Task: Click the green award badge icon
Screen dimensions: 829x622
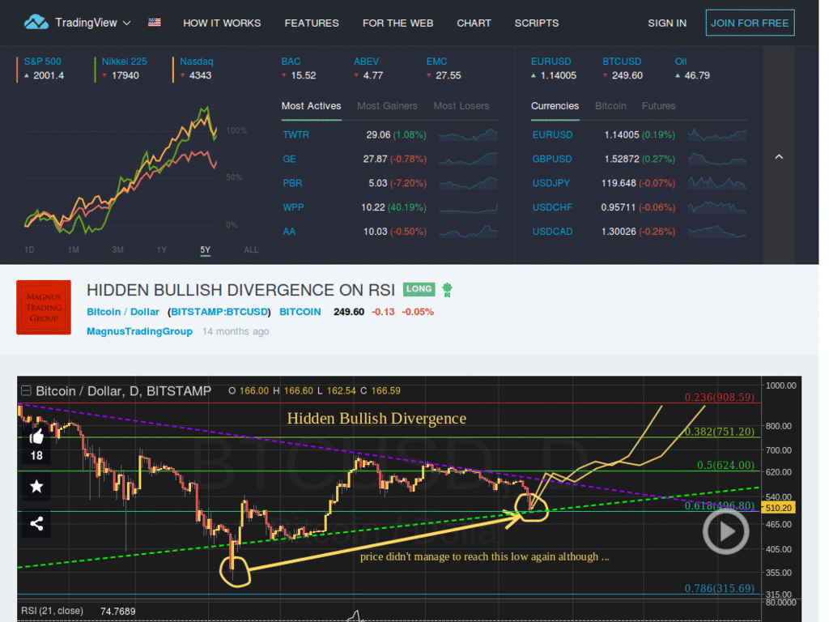Action: [447, 290]
